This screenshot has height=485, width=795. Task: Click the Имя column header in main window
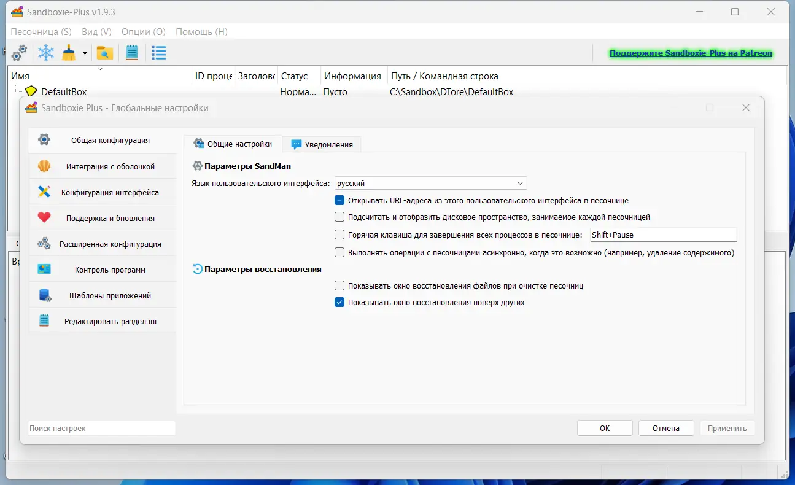[x=101, y=76]
